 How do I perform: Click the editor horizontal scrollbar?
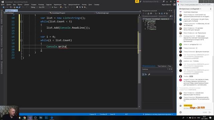[x=79, y=109]
